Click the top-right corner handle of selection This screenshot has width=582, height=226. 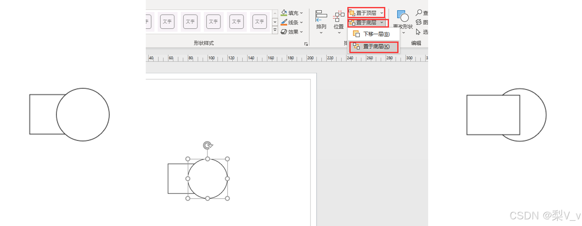coord(227,159)
